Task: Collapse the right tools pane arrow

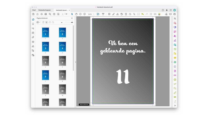Action: [x=172, y=62]
